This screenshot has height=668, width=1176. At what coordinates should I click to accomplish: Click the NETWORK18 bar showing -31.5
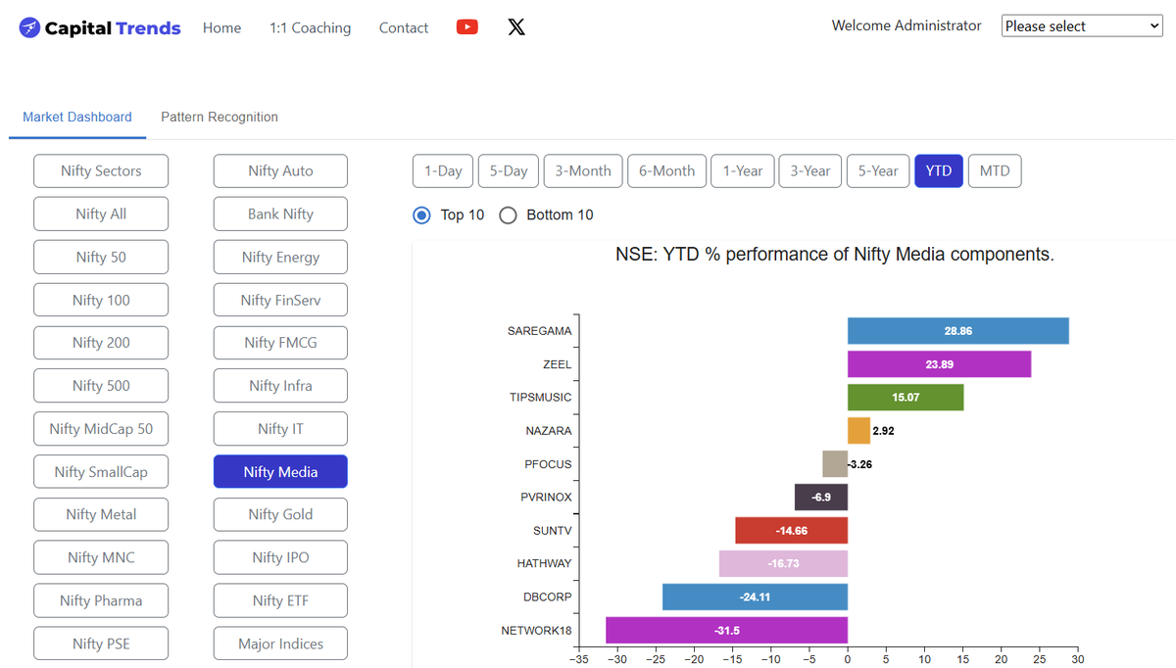726,631
